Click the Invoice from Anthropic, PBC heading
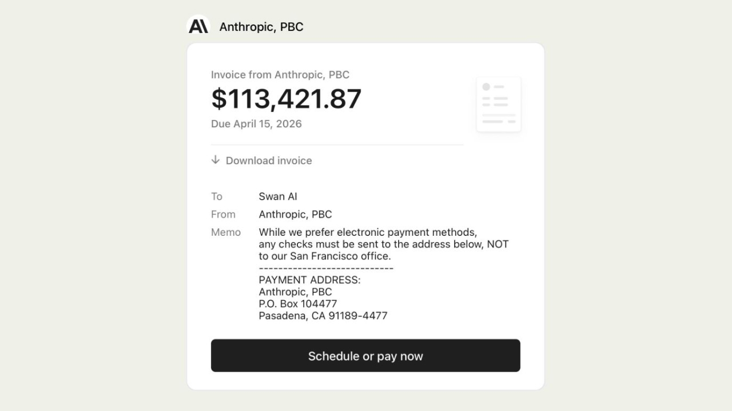This screenshot has height=411, width=732. tap(280, 75)
